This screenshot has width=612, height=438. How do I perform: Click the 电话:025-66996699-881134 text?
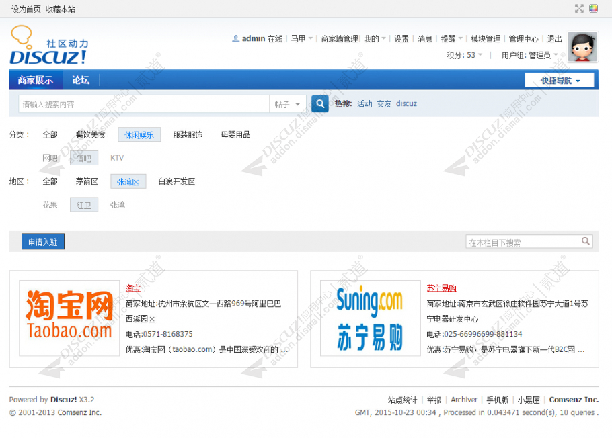coord(474,334)
